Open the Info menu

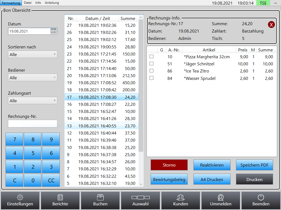click(x=38, y=3)
